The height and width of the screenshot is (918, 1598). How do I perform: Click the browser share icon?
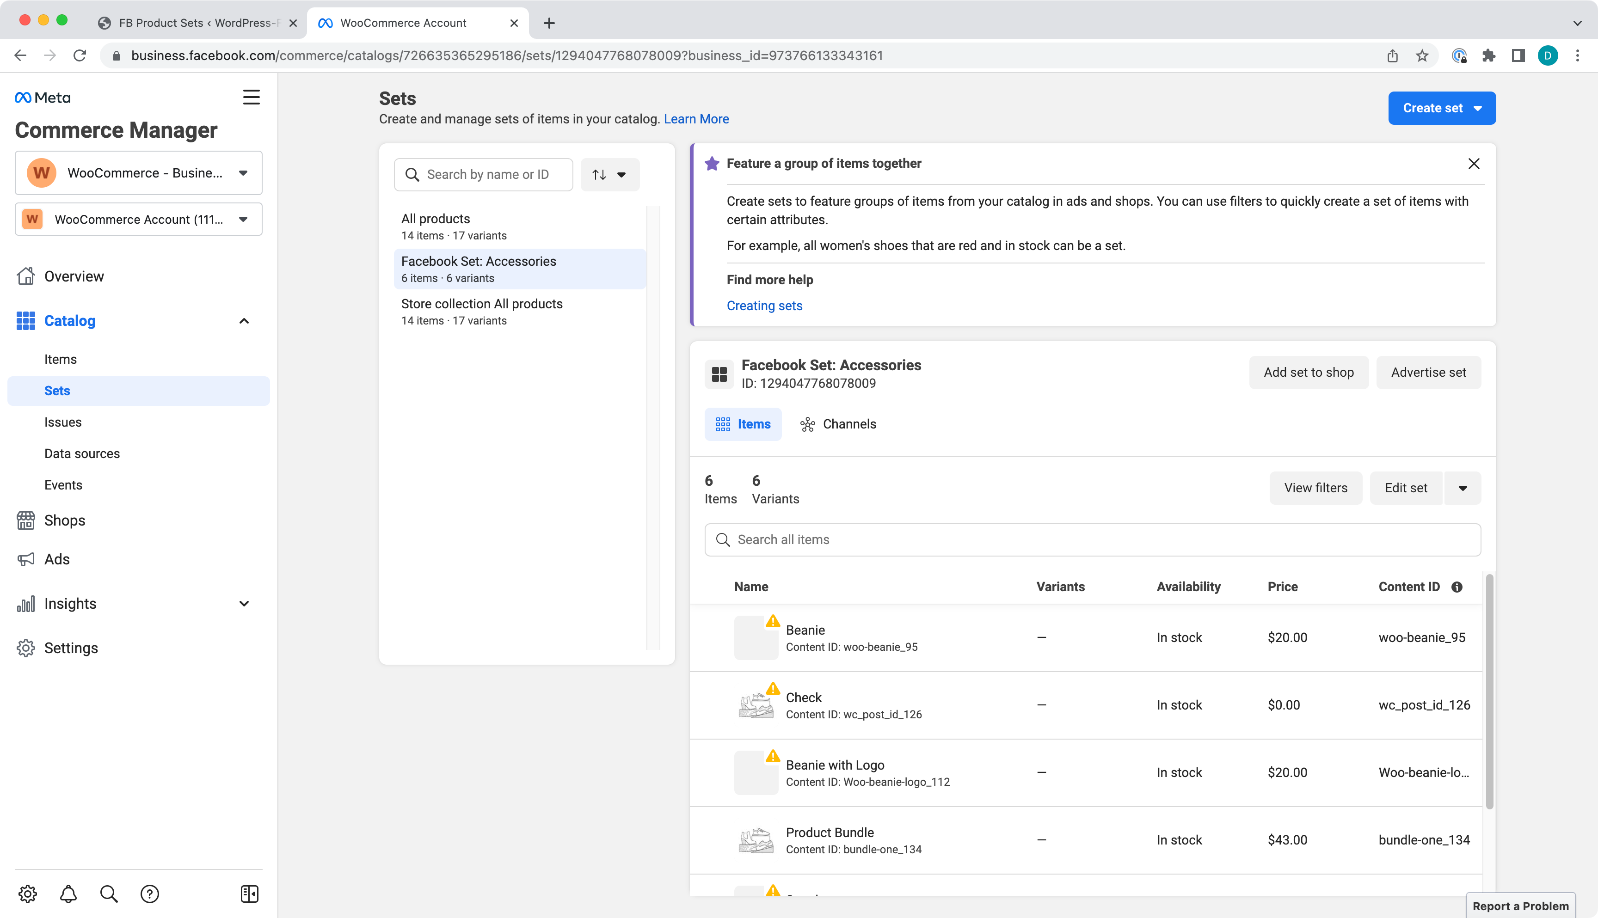point(1392,55)
